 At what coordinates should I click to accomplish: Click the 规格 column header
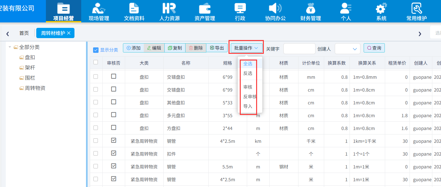point(228,63)
